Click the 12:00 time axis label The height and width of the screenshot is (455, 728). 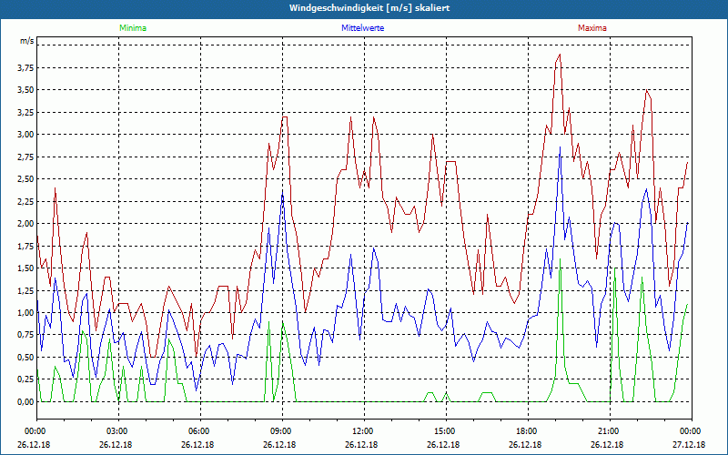364,431
